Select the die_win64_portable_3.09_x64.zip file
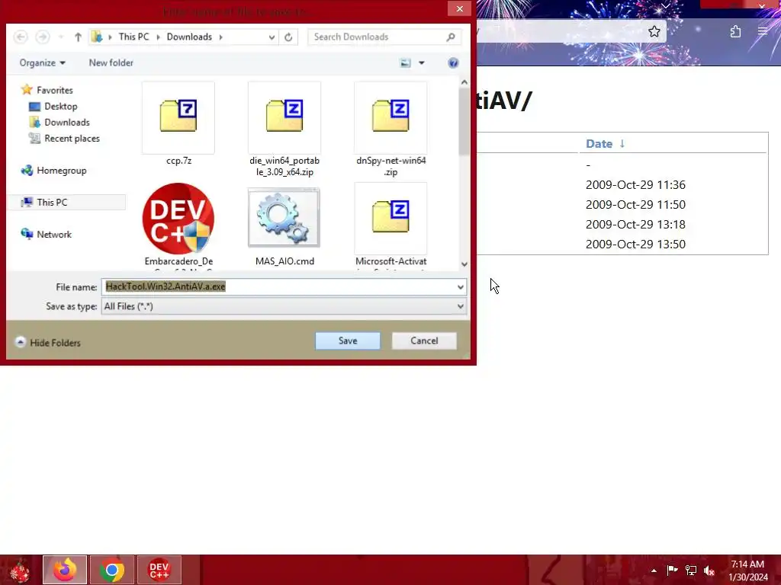Viewport: 781px width, 585px height. pyautogui.click(x=284, y=129)
